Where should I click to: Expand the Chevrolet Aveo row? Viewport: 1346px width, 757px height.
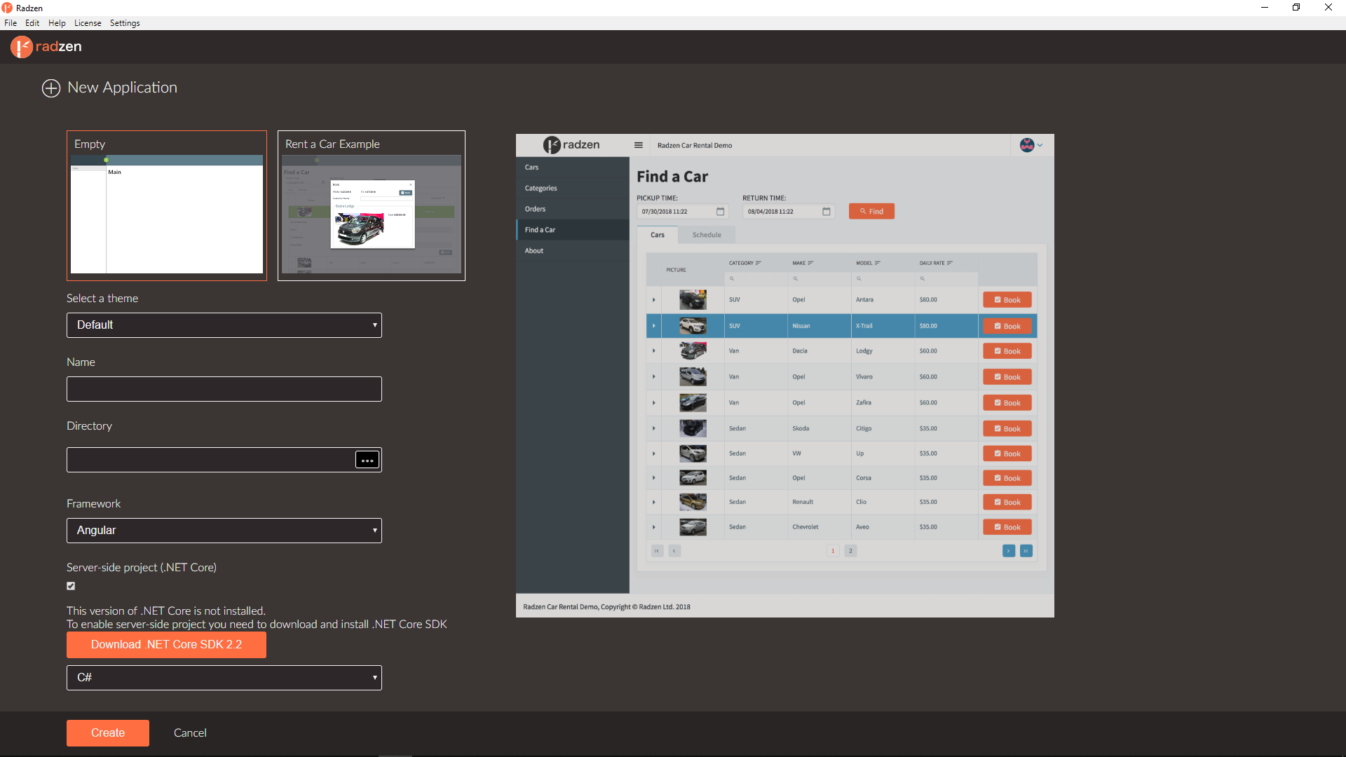pyautogui.click(x=654, y=527)
